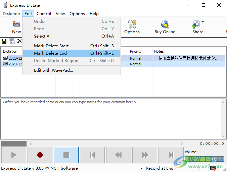Choose Mark Delete Start menu entry
Viewport: 227px width, 172px height.
[x=72, y=46]
